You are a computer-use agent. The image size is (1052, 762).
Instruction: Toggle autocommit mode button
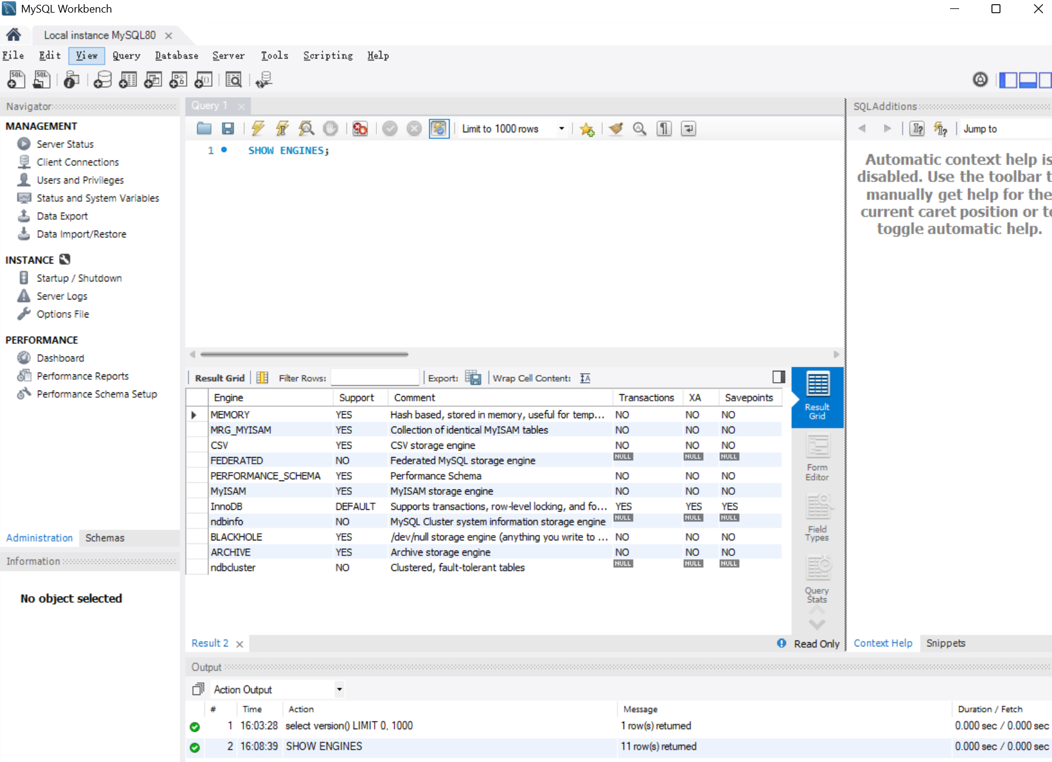coord(439,129)
